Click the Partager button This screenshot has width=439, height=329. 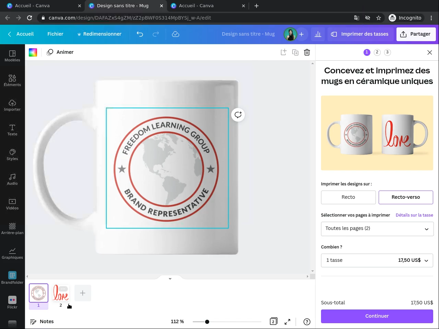(x=416, y=34)
